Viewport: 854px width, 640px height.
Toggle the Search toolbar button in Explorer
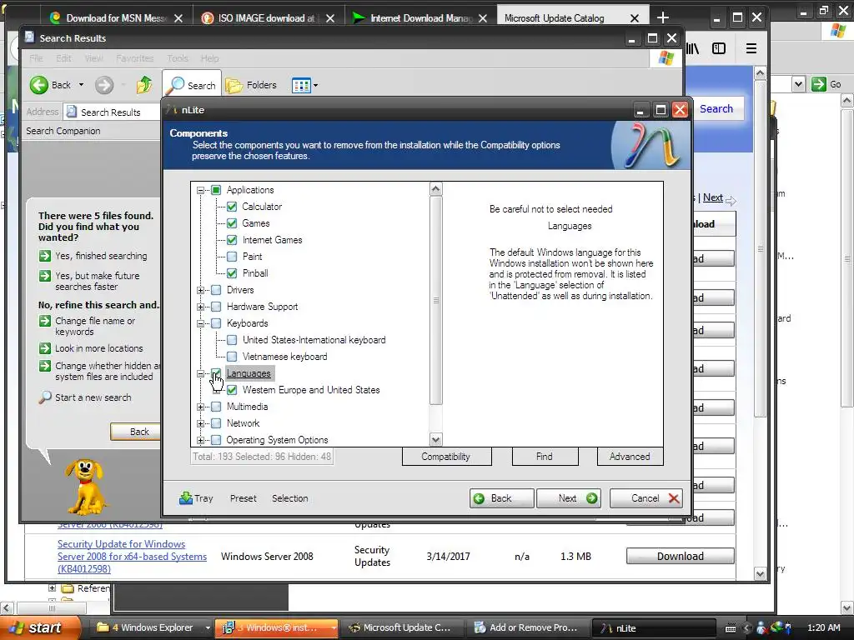[x=192, y=85]
